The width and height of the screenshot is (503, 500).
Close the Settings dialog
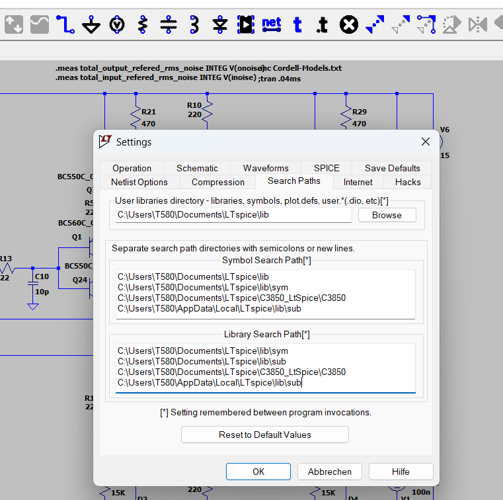[426, 142]
